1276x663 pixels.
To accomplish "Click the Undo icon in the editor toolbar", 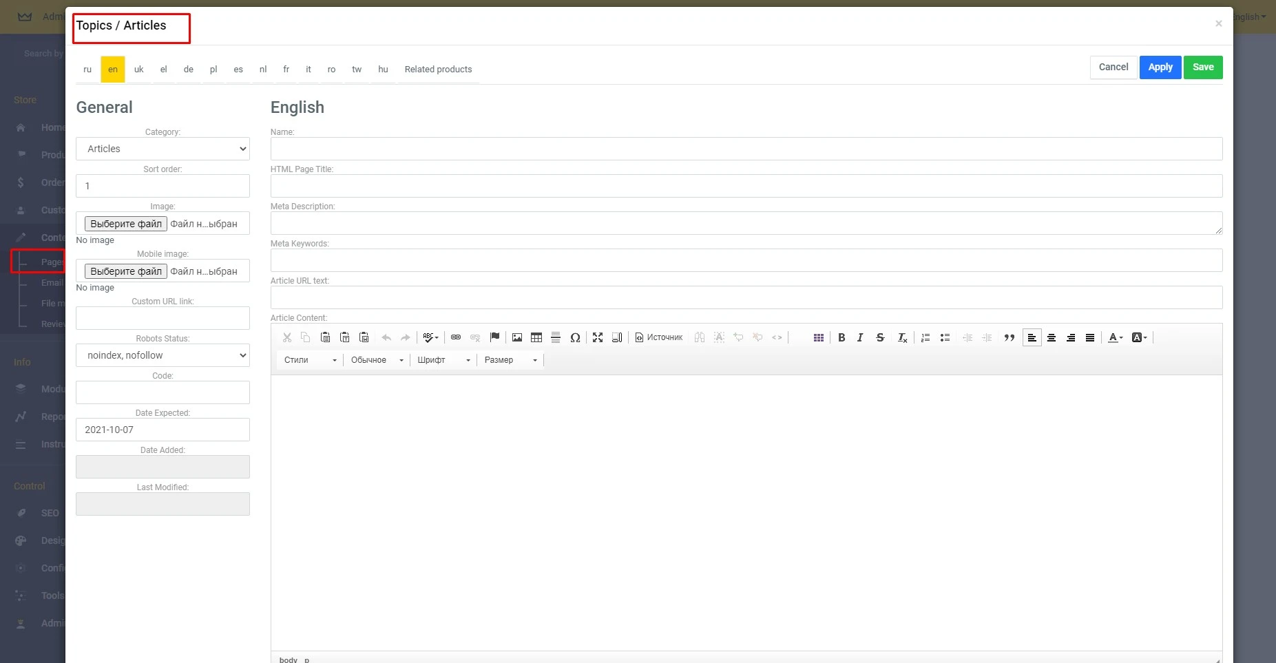I will point(386,337).
